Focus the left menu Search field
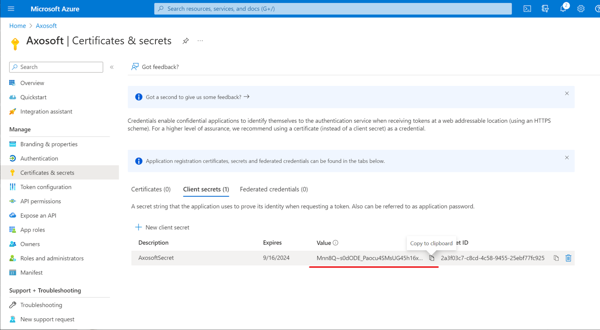Viewport: 600px width, 330px height. point(56,67)
